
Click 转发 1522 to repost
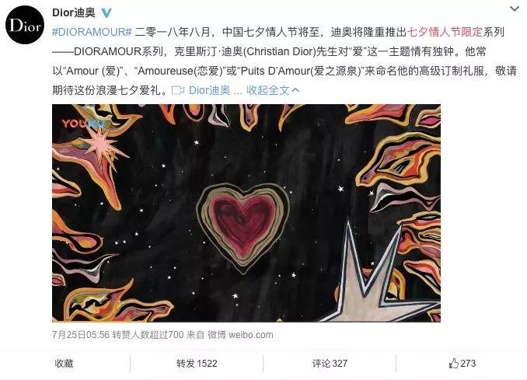[x=197, y=363]
